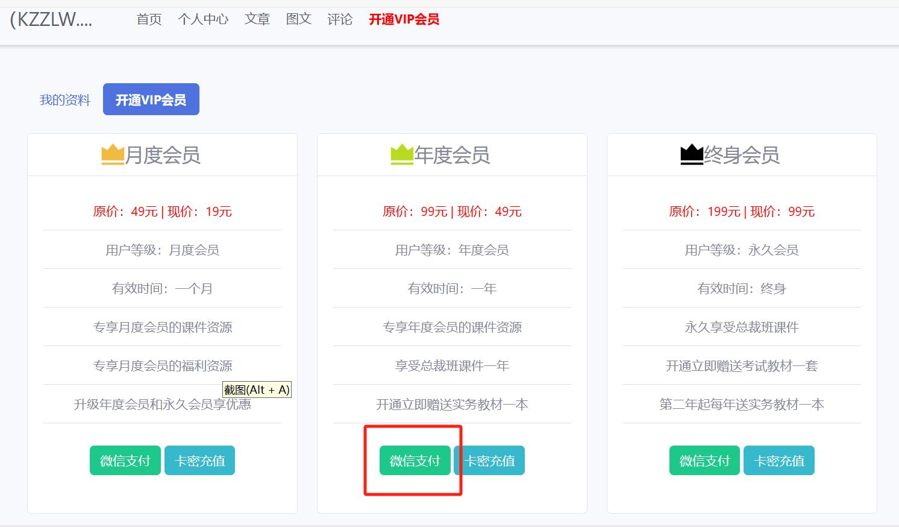This screenshot has height=527, width=899.
Task: Click 用户等级：年度会员 row
Action: (452, 250)
